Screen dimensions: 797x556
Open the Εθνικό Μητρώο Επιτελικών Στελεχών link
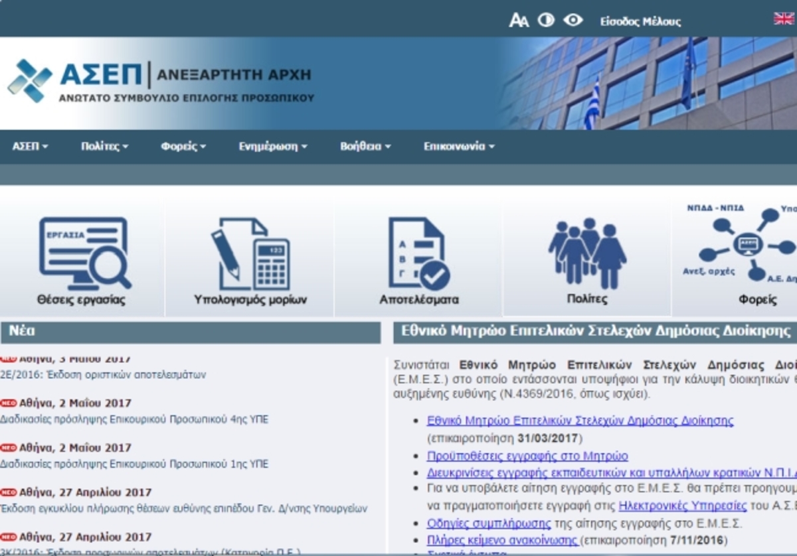[x=580, y=421]
